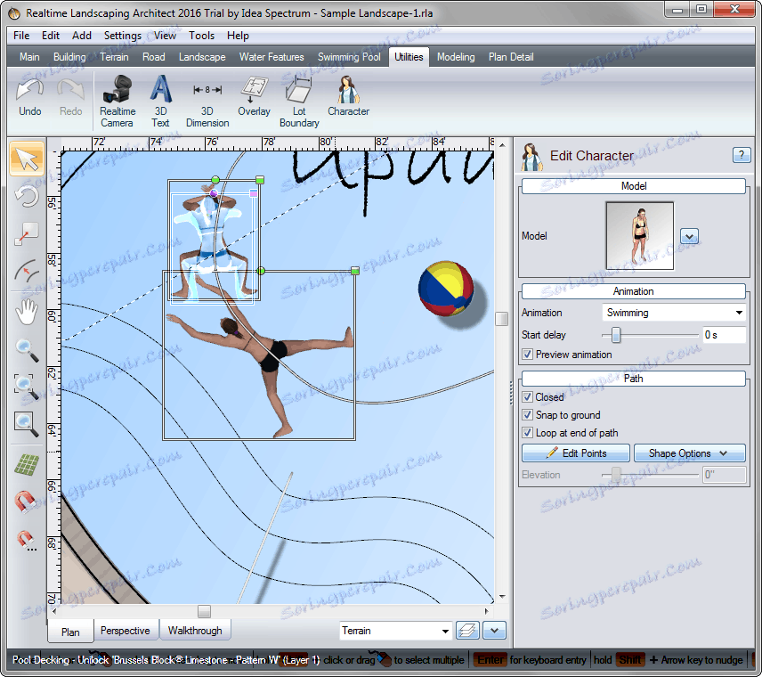Click the zoom extents magnifier
The image size is (762, 677).
click(x=27, y=424)
